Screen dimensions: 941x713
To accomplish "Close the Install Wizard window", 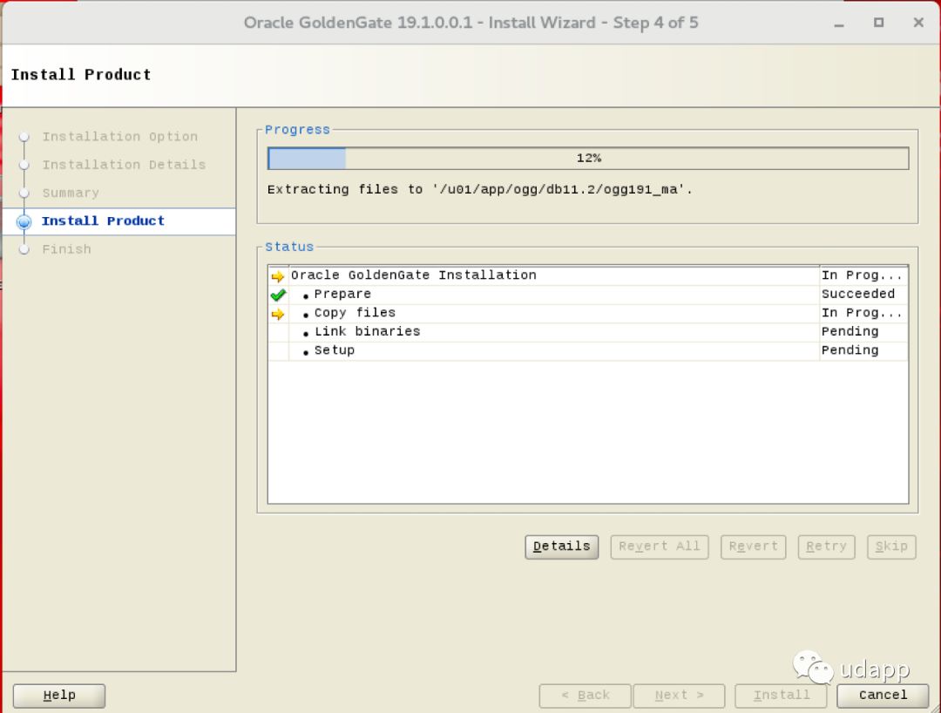I will click(918, 23).
